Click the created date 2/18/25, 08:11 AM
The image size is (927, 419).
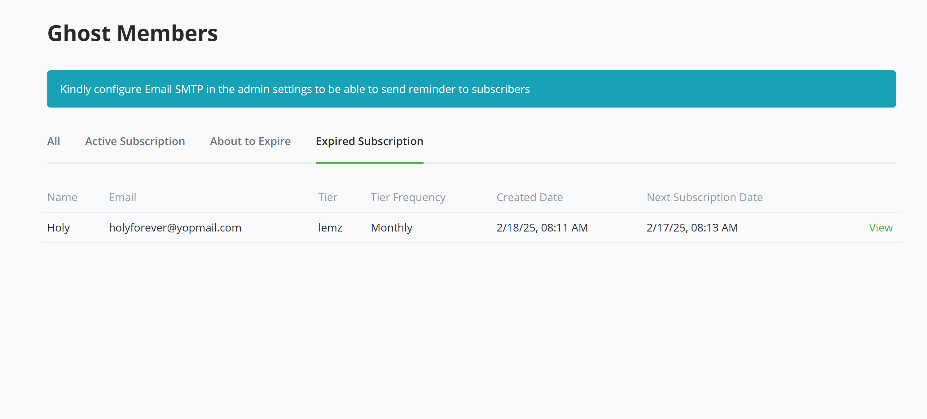[542, 227]
